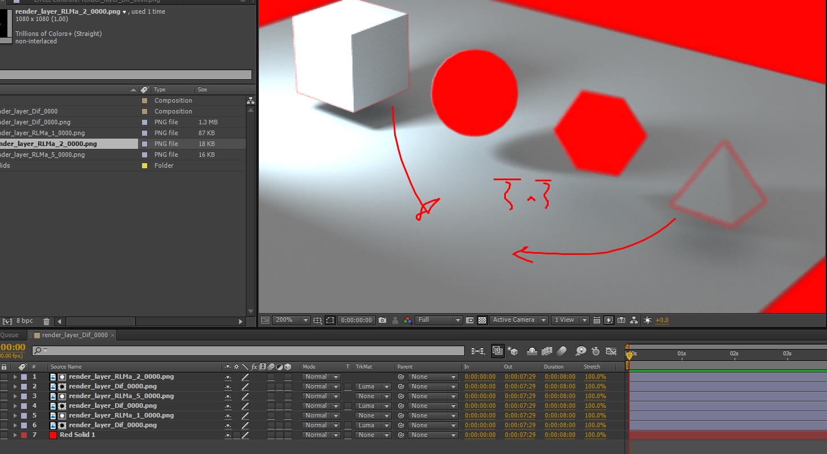
Task: Click the label color swatch of layer 1
Action: pyautogui.click(x=24, y=377)
